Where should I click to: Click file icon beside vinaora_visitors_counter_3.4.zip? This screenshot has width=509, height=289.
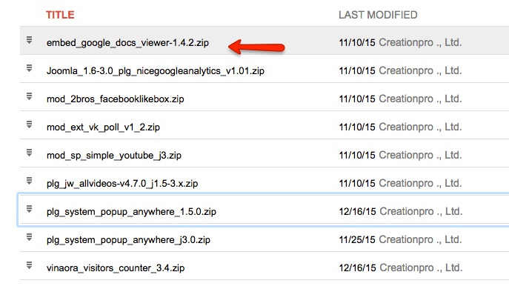click(29, 266)
